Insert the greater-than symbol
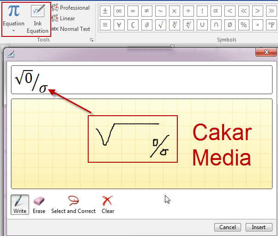The width and height of the screenshot is (278, 236). pos(257,11)
